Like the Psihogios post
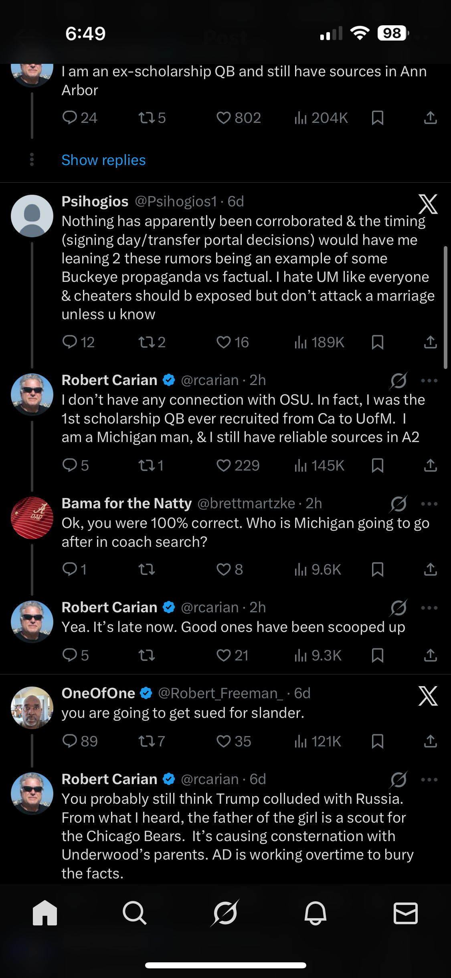 click(x=224, y=342)
